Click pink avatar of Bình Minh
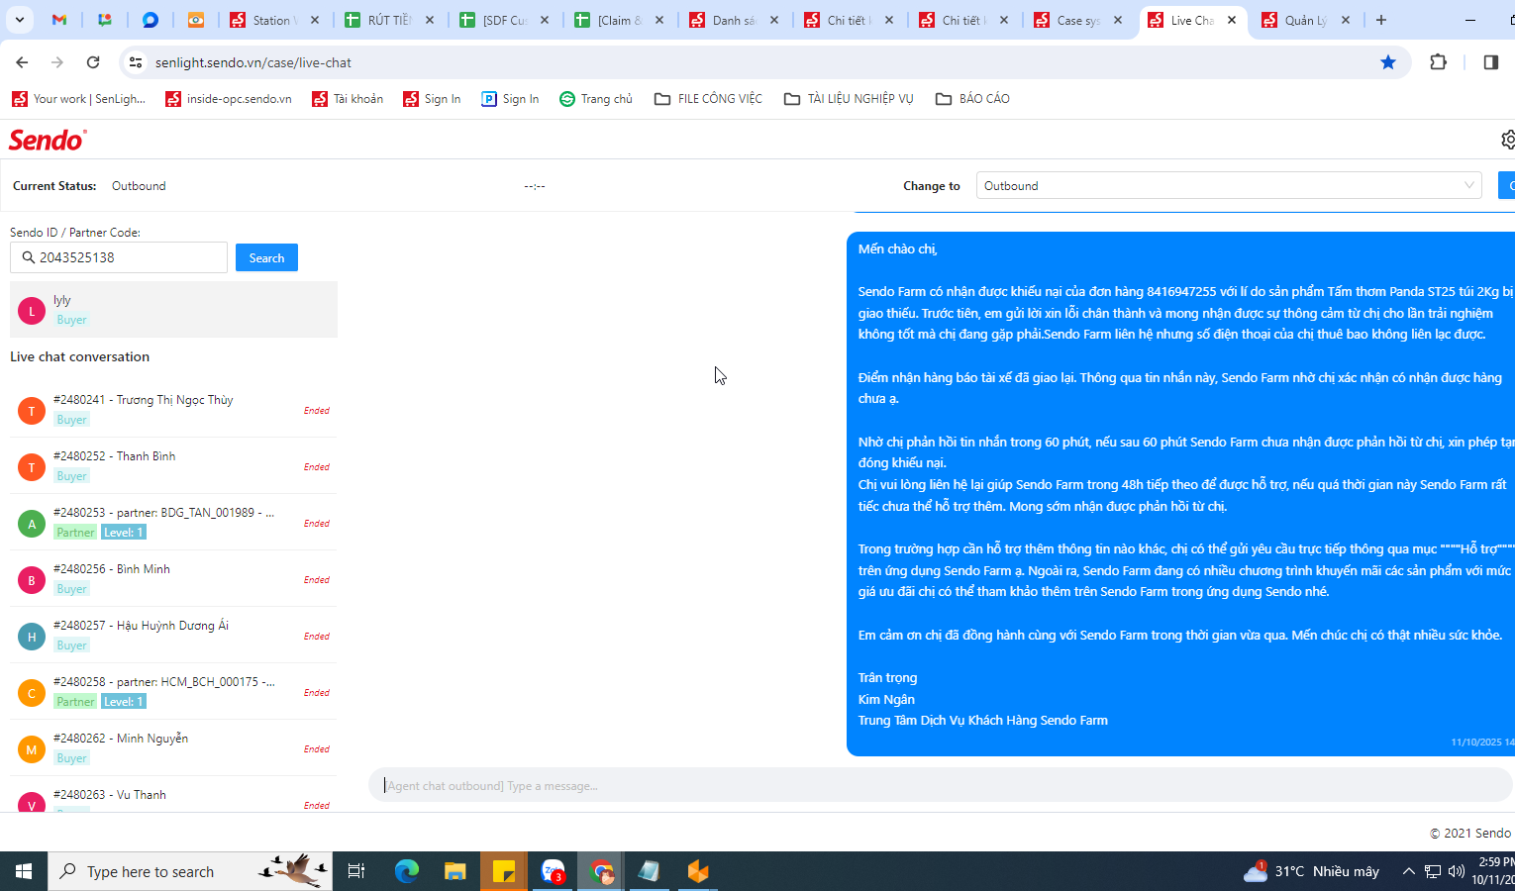 pos(32,579)
